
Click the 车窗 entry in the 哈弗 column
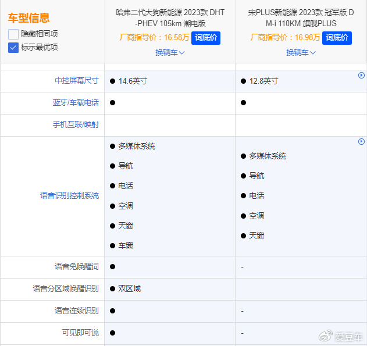point(126,245)
